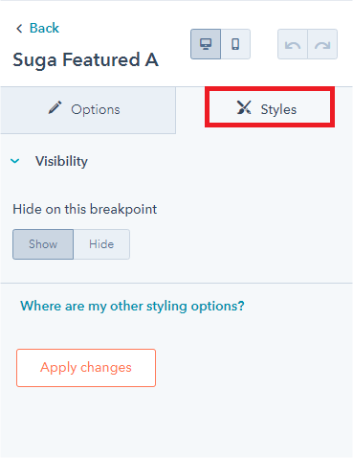Click the Apply changes button
The height and width of the screenshot is (458, 353).
coord(86,368)
